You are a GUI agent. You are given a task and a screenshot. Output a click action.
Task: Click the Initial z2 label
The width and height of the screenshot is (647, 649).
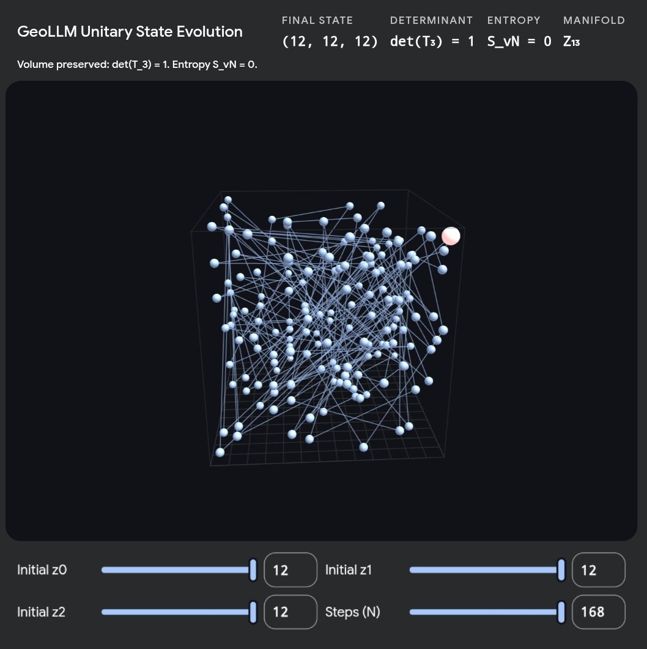click(x=42, y=612)
